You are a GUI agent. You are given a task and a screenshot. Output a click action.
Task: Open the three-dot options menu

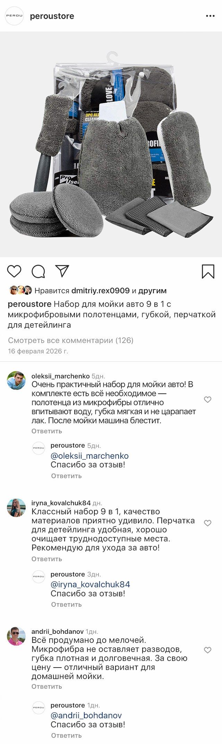pos(210,16)
